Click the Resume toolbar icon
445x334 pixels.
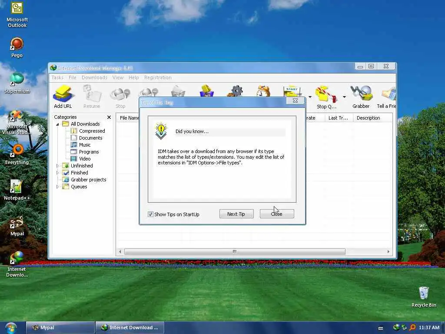click(92, 97)
